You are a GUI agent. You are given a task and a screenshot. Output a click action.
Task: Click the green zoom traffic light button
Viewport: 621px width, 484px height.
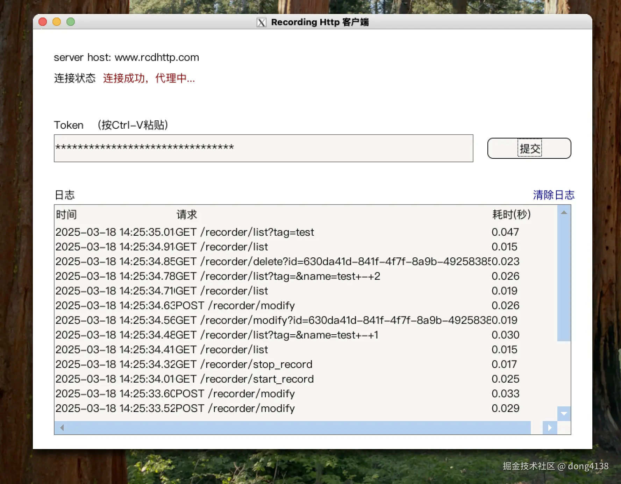click(x=70, y=22)
